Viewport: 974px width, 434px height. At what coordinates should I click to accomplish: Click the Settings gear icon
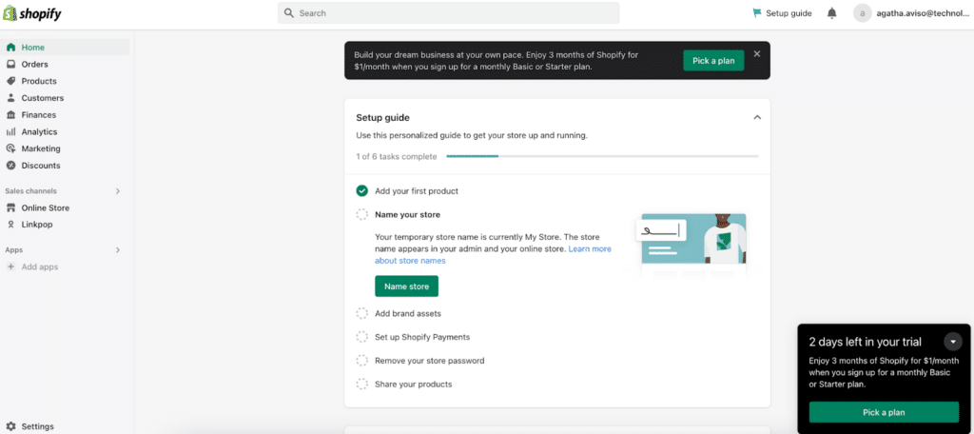point(10,426)
